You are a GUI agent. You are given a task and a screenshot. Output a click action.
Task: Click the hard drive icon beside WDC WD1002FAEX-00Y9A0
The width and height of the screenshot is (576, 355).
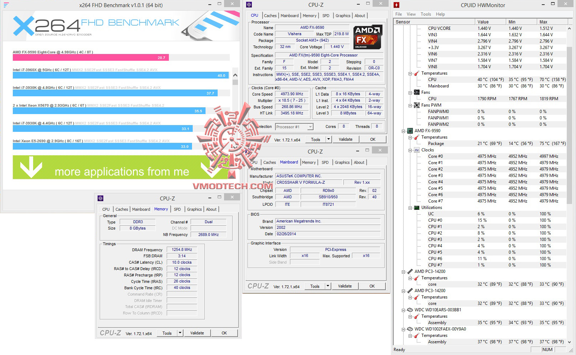point(410,329)
